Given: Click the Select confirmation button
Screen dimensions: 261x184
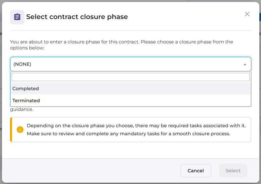Looking at the screenshot, I should tap(233, 171).
